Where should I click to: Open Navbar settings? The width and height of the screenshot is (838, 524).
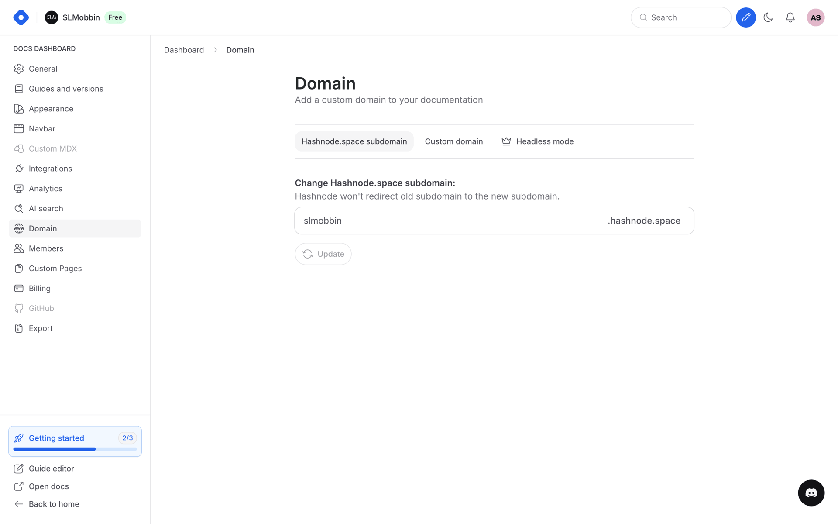point(75,129)
